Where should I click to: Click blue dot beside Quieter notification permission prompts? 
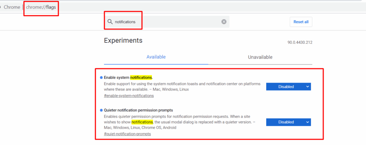(101, 110)
